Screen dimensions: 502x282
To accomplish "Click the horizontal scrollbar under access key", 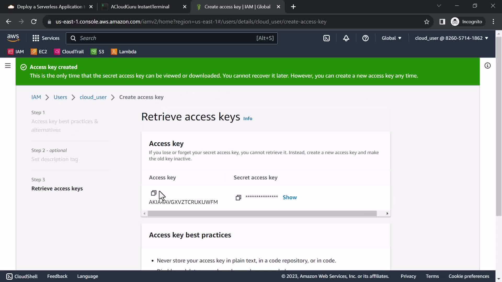I will coord(262,214).
